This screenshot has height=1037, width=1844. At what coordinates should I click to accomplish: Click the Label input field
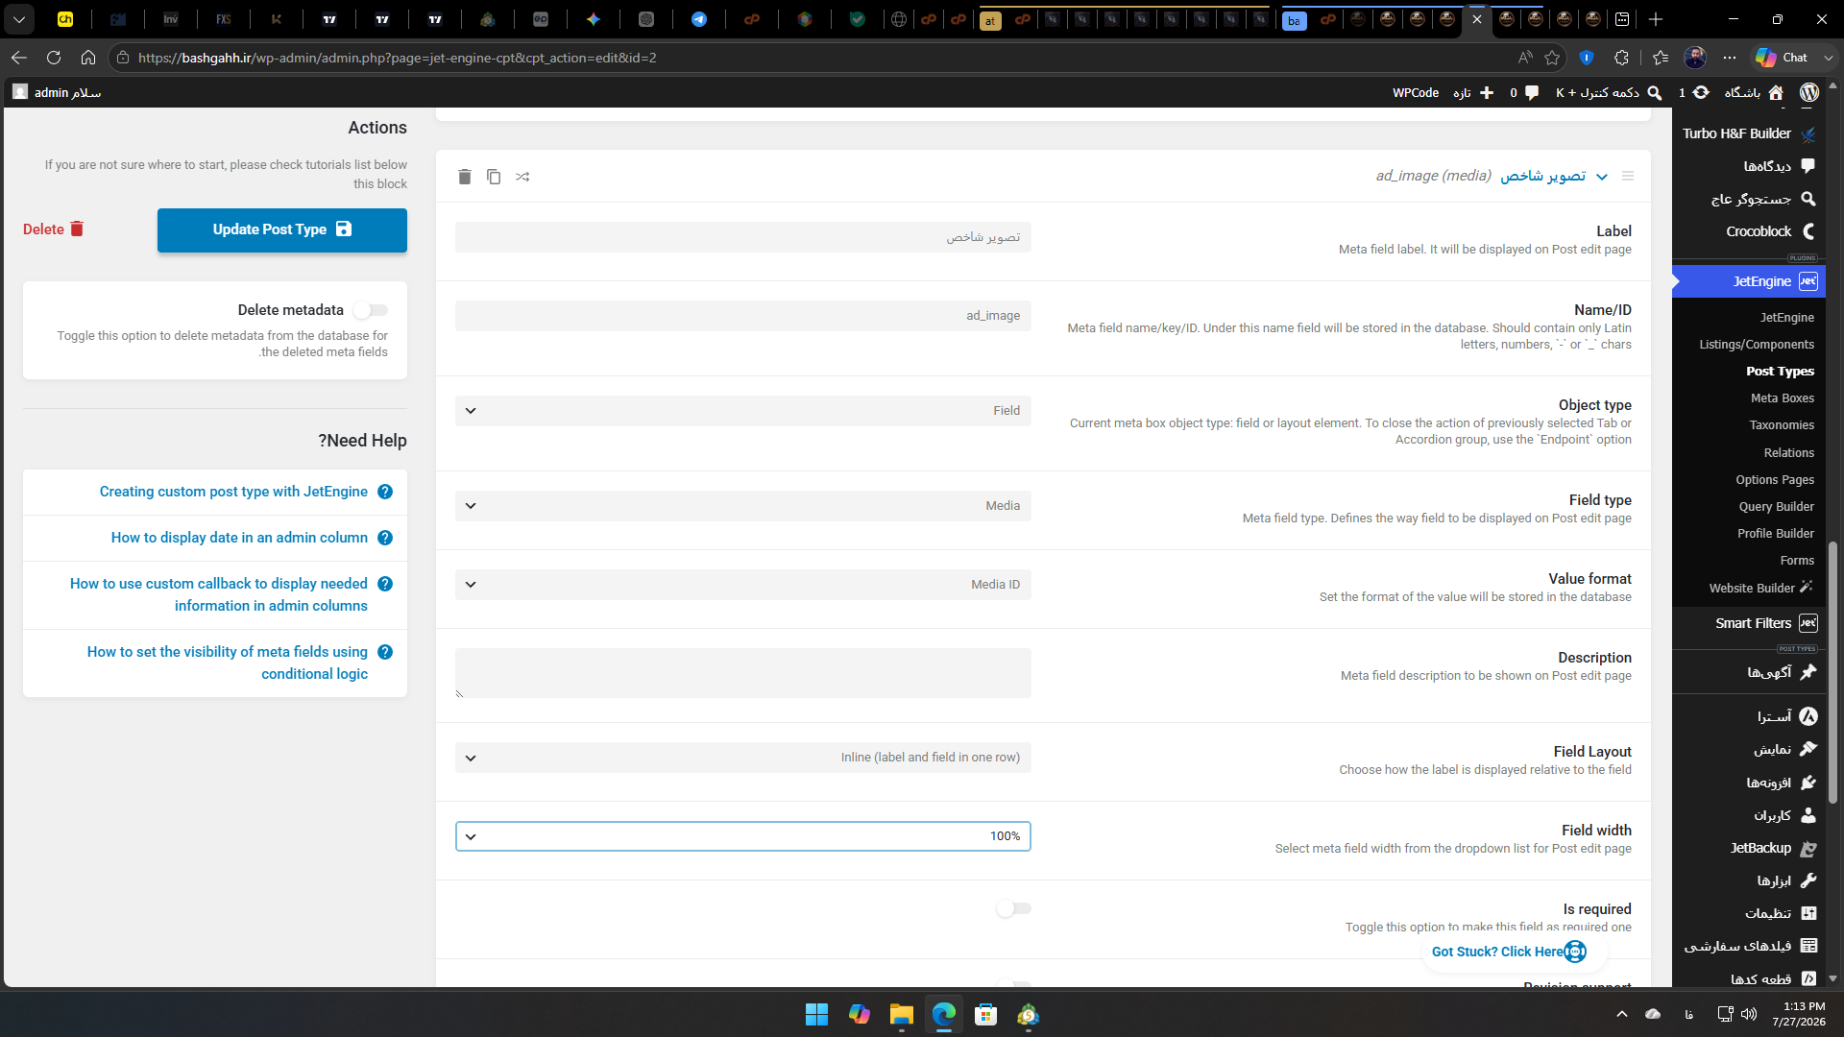(743, 237)
